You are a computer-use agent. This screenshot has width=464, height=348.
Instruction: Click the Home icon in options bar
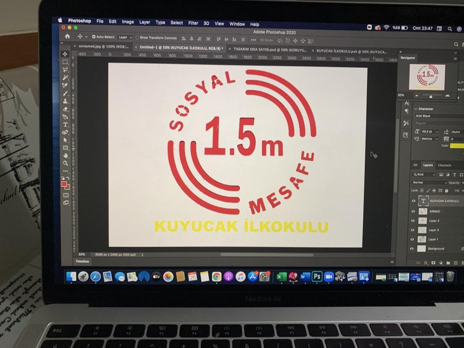point(68,37)
